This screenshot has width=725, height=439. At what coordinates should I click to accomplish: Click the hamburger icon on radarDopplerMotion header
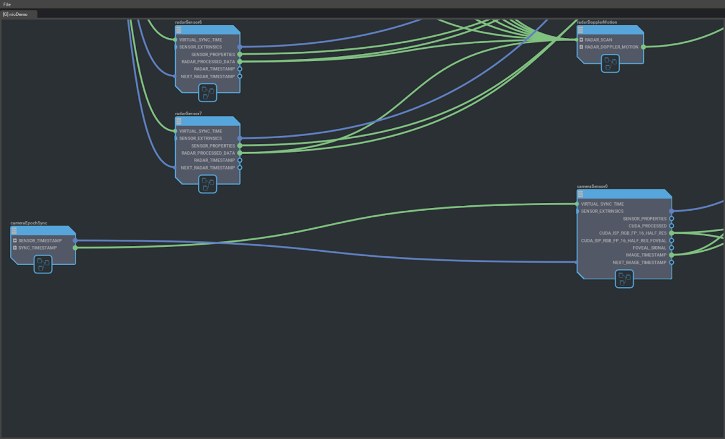pos(579,30)
